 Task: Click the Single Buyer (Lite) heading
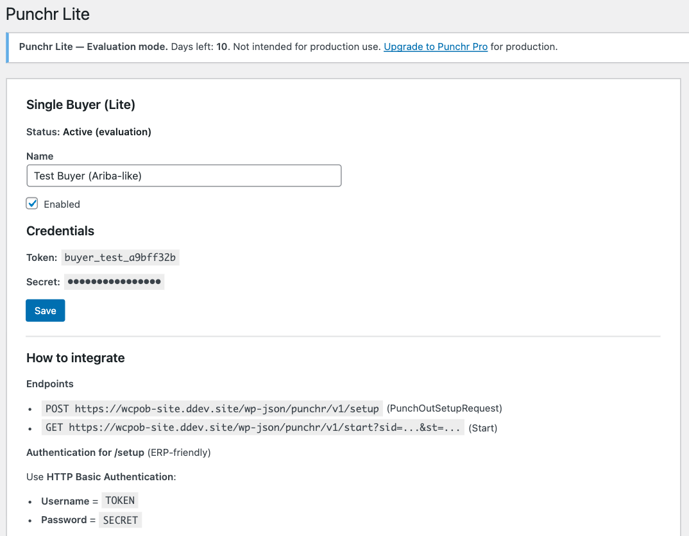(x=81, y=105)
